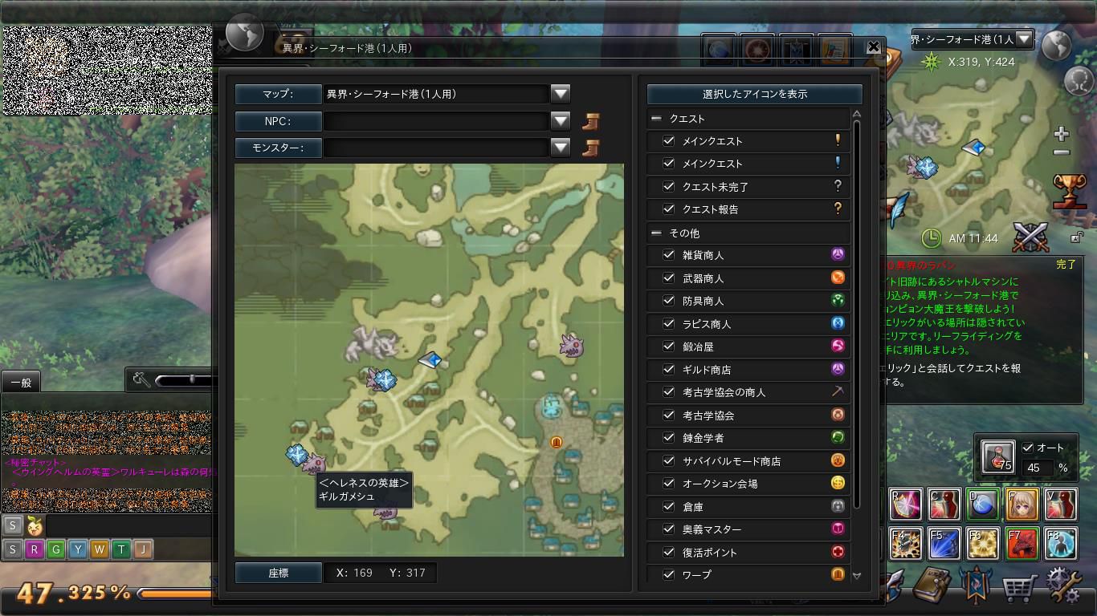Click the crossed swords battle icon
This screenshot has height=616, width=1097.
1031,236
